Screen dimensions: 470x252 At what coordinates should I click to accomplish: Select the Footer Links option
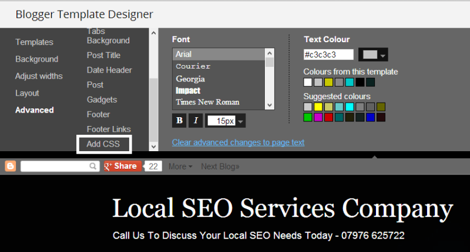[x=109, y=129]
